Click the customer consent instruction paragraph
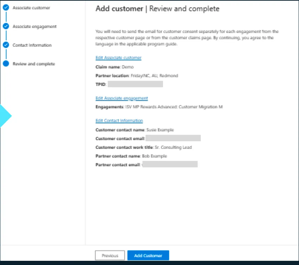Image resolution: width=299 pixels, height=265 pixels. point(187,37)
